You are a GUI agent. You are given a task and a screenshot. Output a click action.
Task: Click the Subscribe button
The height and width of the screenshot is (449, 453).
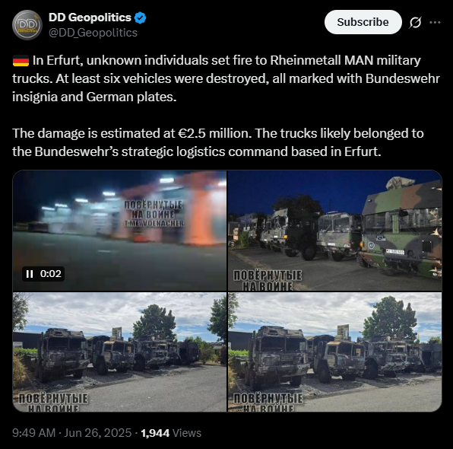pyautogui.click(x=363, y=22)
